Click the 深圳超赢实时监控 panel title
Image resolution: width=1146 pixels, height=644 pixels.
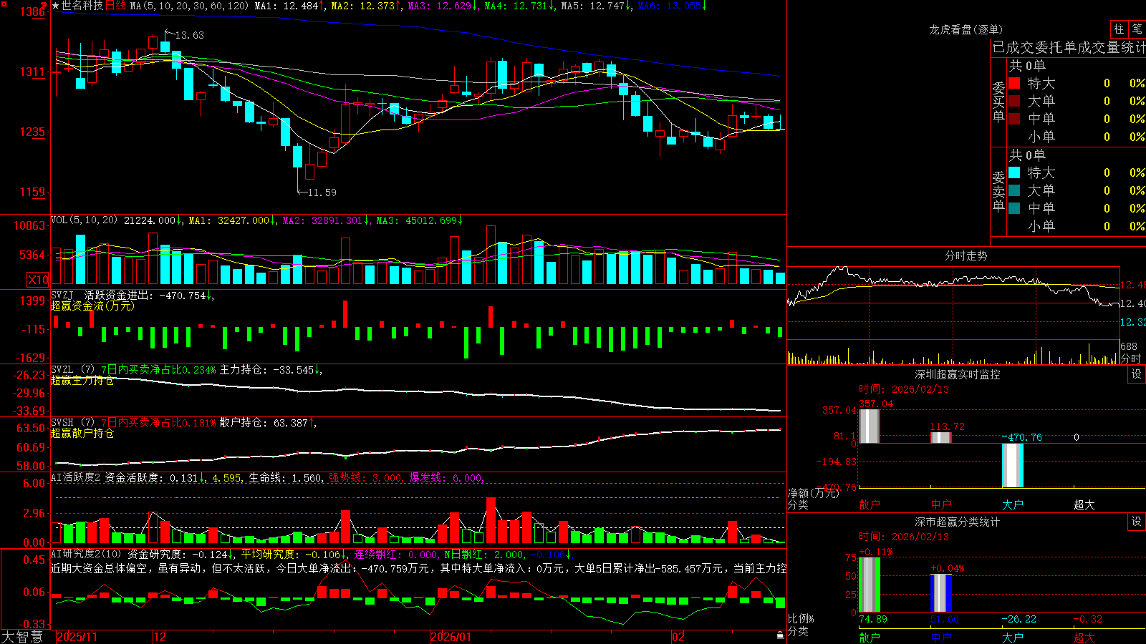[958, 374]
